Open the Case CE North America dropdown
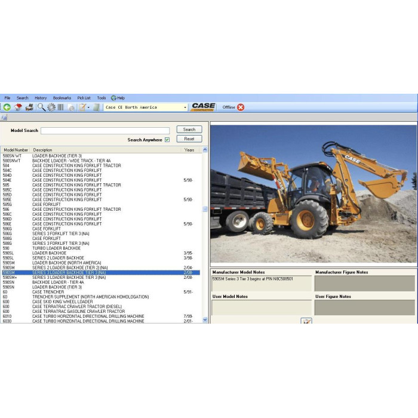 point(146,107)
